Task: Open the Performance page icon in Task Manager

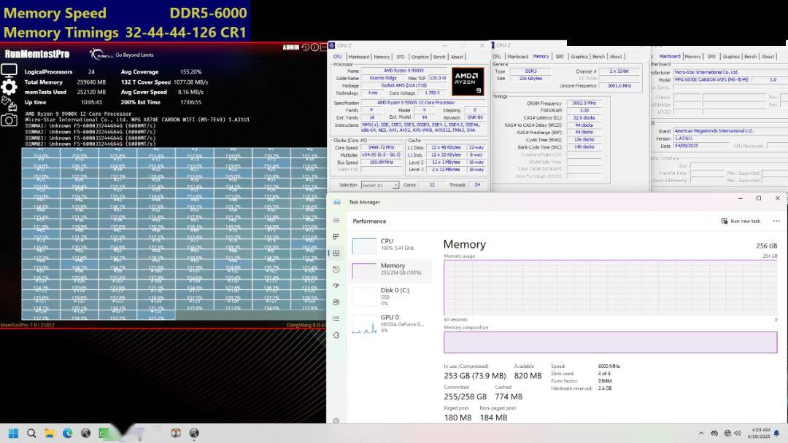Action: click(x=336, y=253)
